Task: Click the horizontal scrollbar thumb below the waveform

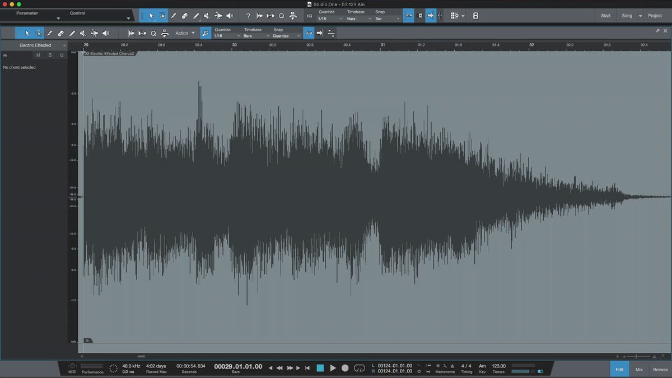Action: (141, 356)
